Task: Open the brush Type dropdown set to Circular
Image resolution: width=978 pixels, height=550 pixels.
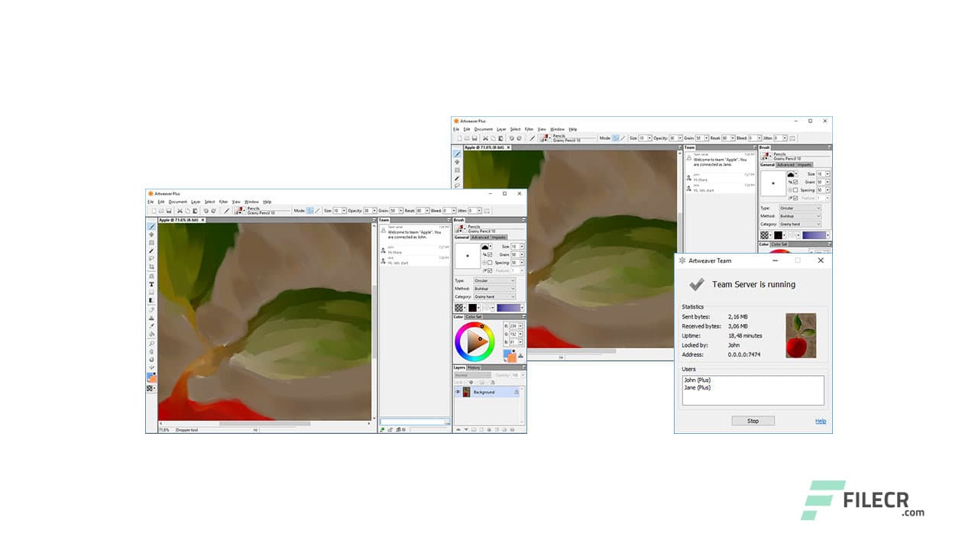Action: (494, 280)
